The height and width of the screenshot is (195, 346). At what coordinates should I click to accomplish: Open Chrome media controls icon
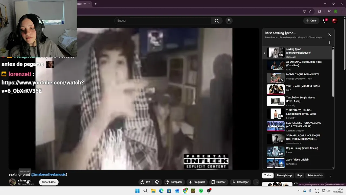pyautogui.click(x=329, y=11)
